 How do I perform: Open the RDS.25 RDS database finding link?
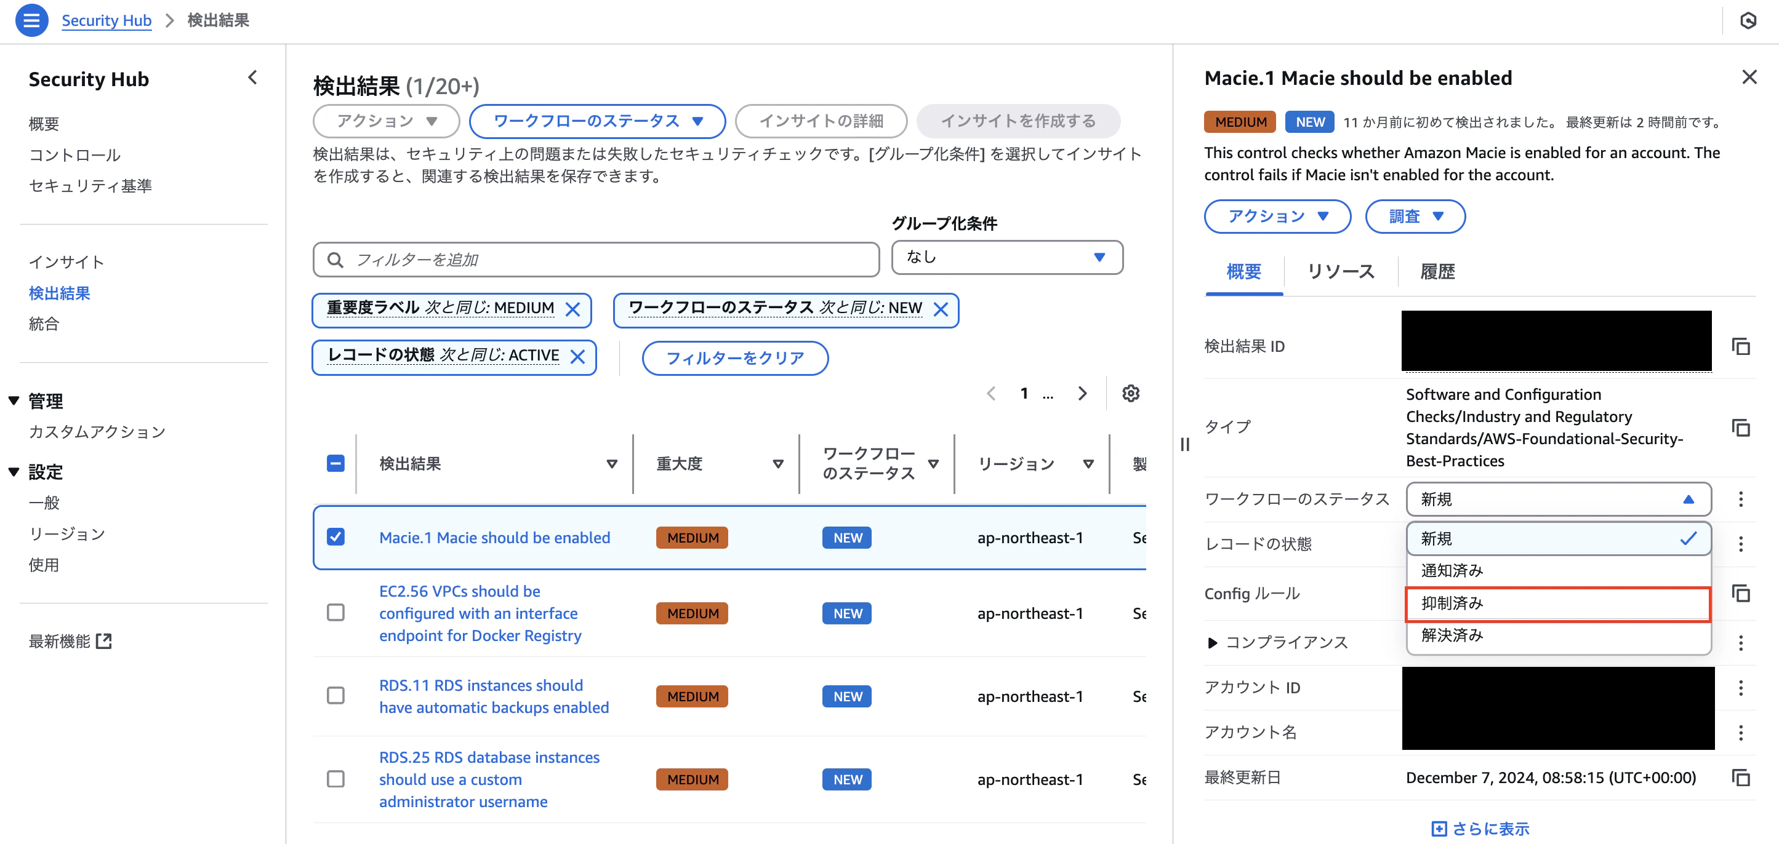click(489, 779)
